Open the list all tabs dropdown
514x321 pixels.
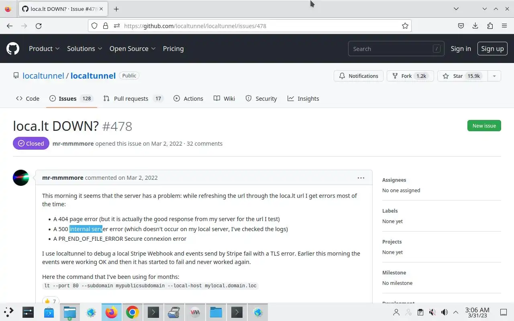click(456, 9)
